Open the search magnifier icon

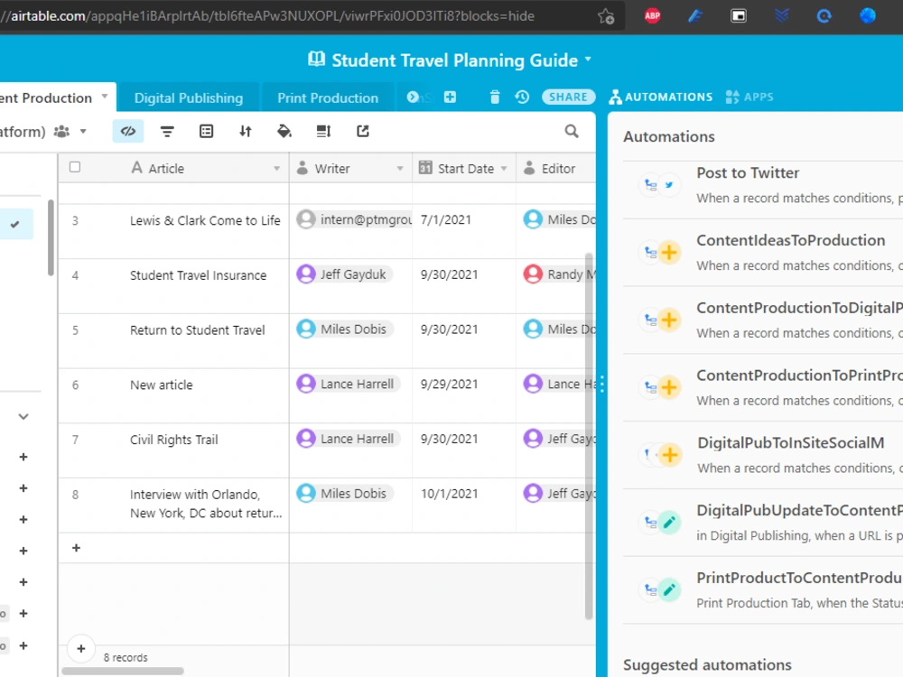coord(572,131)
